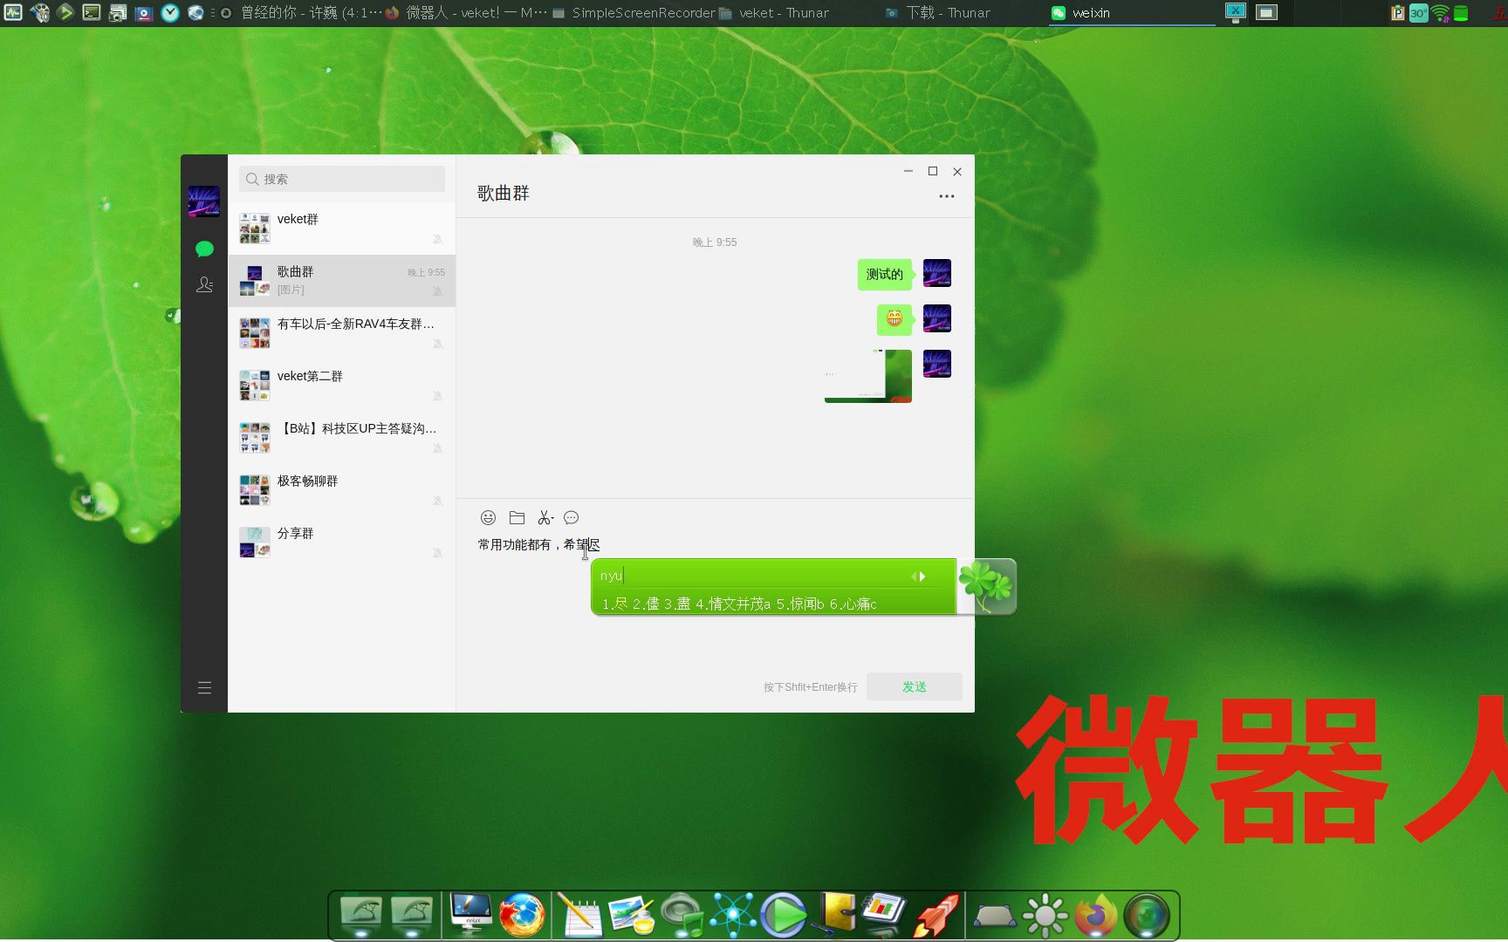Click the screen capture scissors panel icon
This screenshot has width=1508, height=942.
coord(1236,12)
